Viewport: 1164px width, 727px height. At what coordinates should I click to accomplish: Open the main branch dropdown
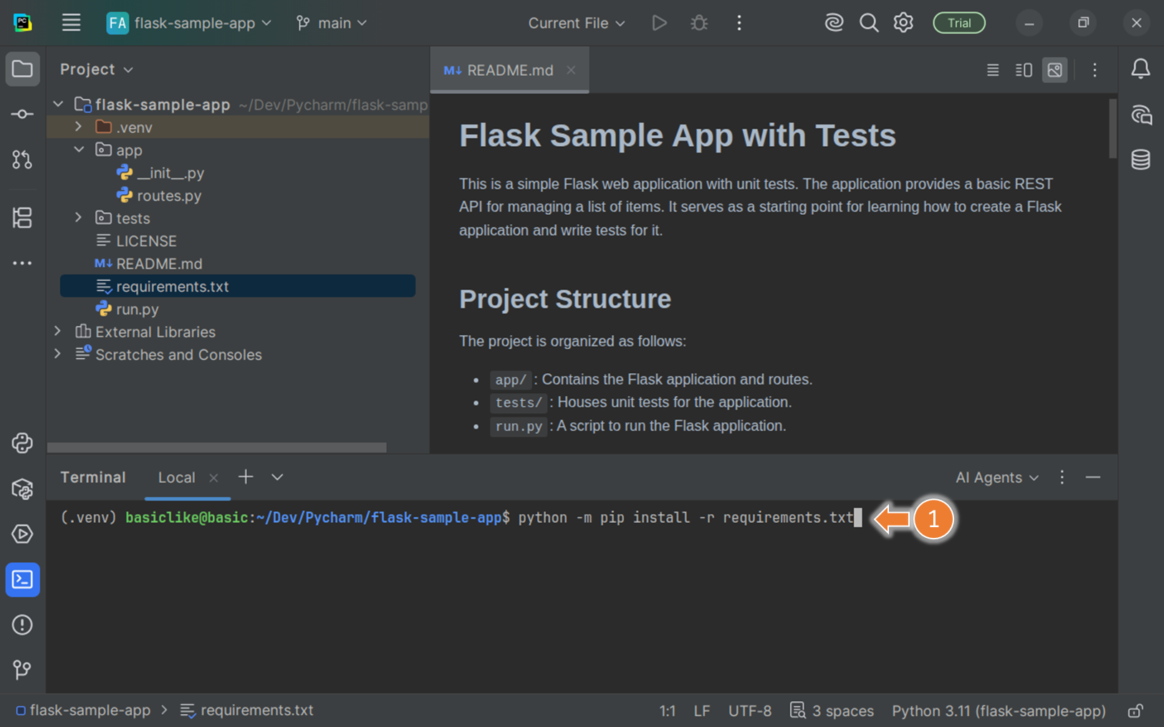332,23
